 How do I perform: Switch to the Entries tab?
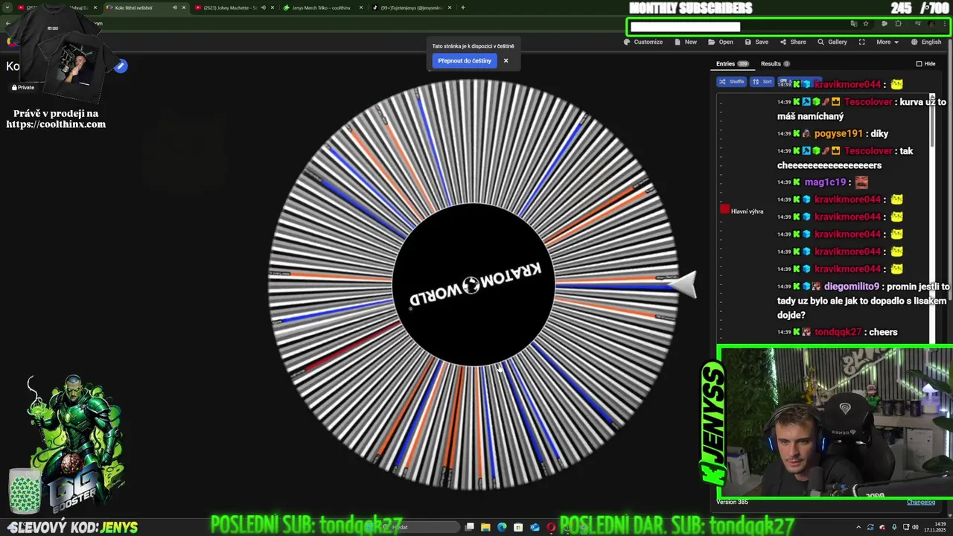(732, 64)
